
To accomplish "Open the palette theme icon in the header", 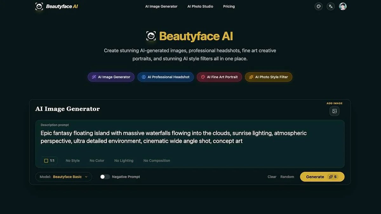I will (x=318, y=6).
